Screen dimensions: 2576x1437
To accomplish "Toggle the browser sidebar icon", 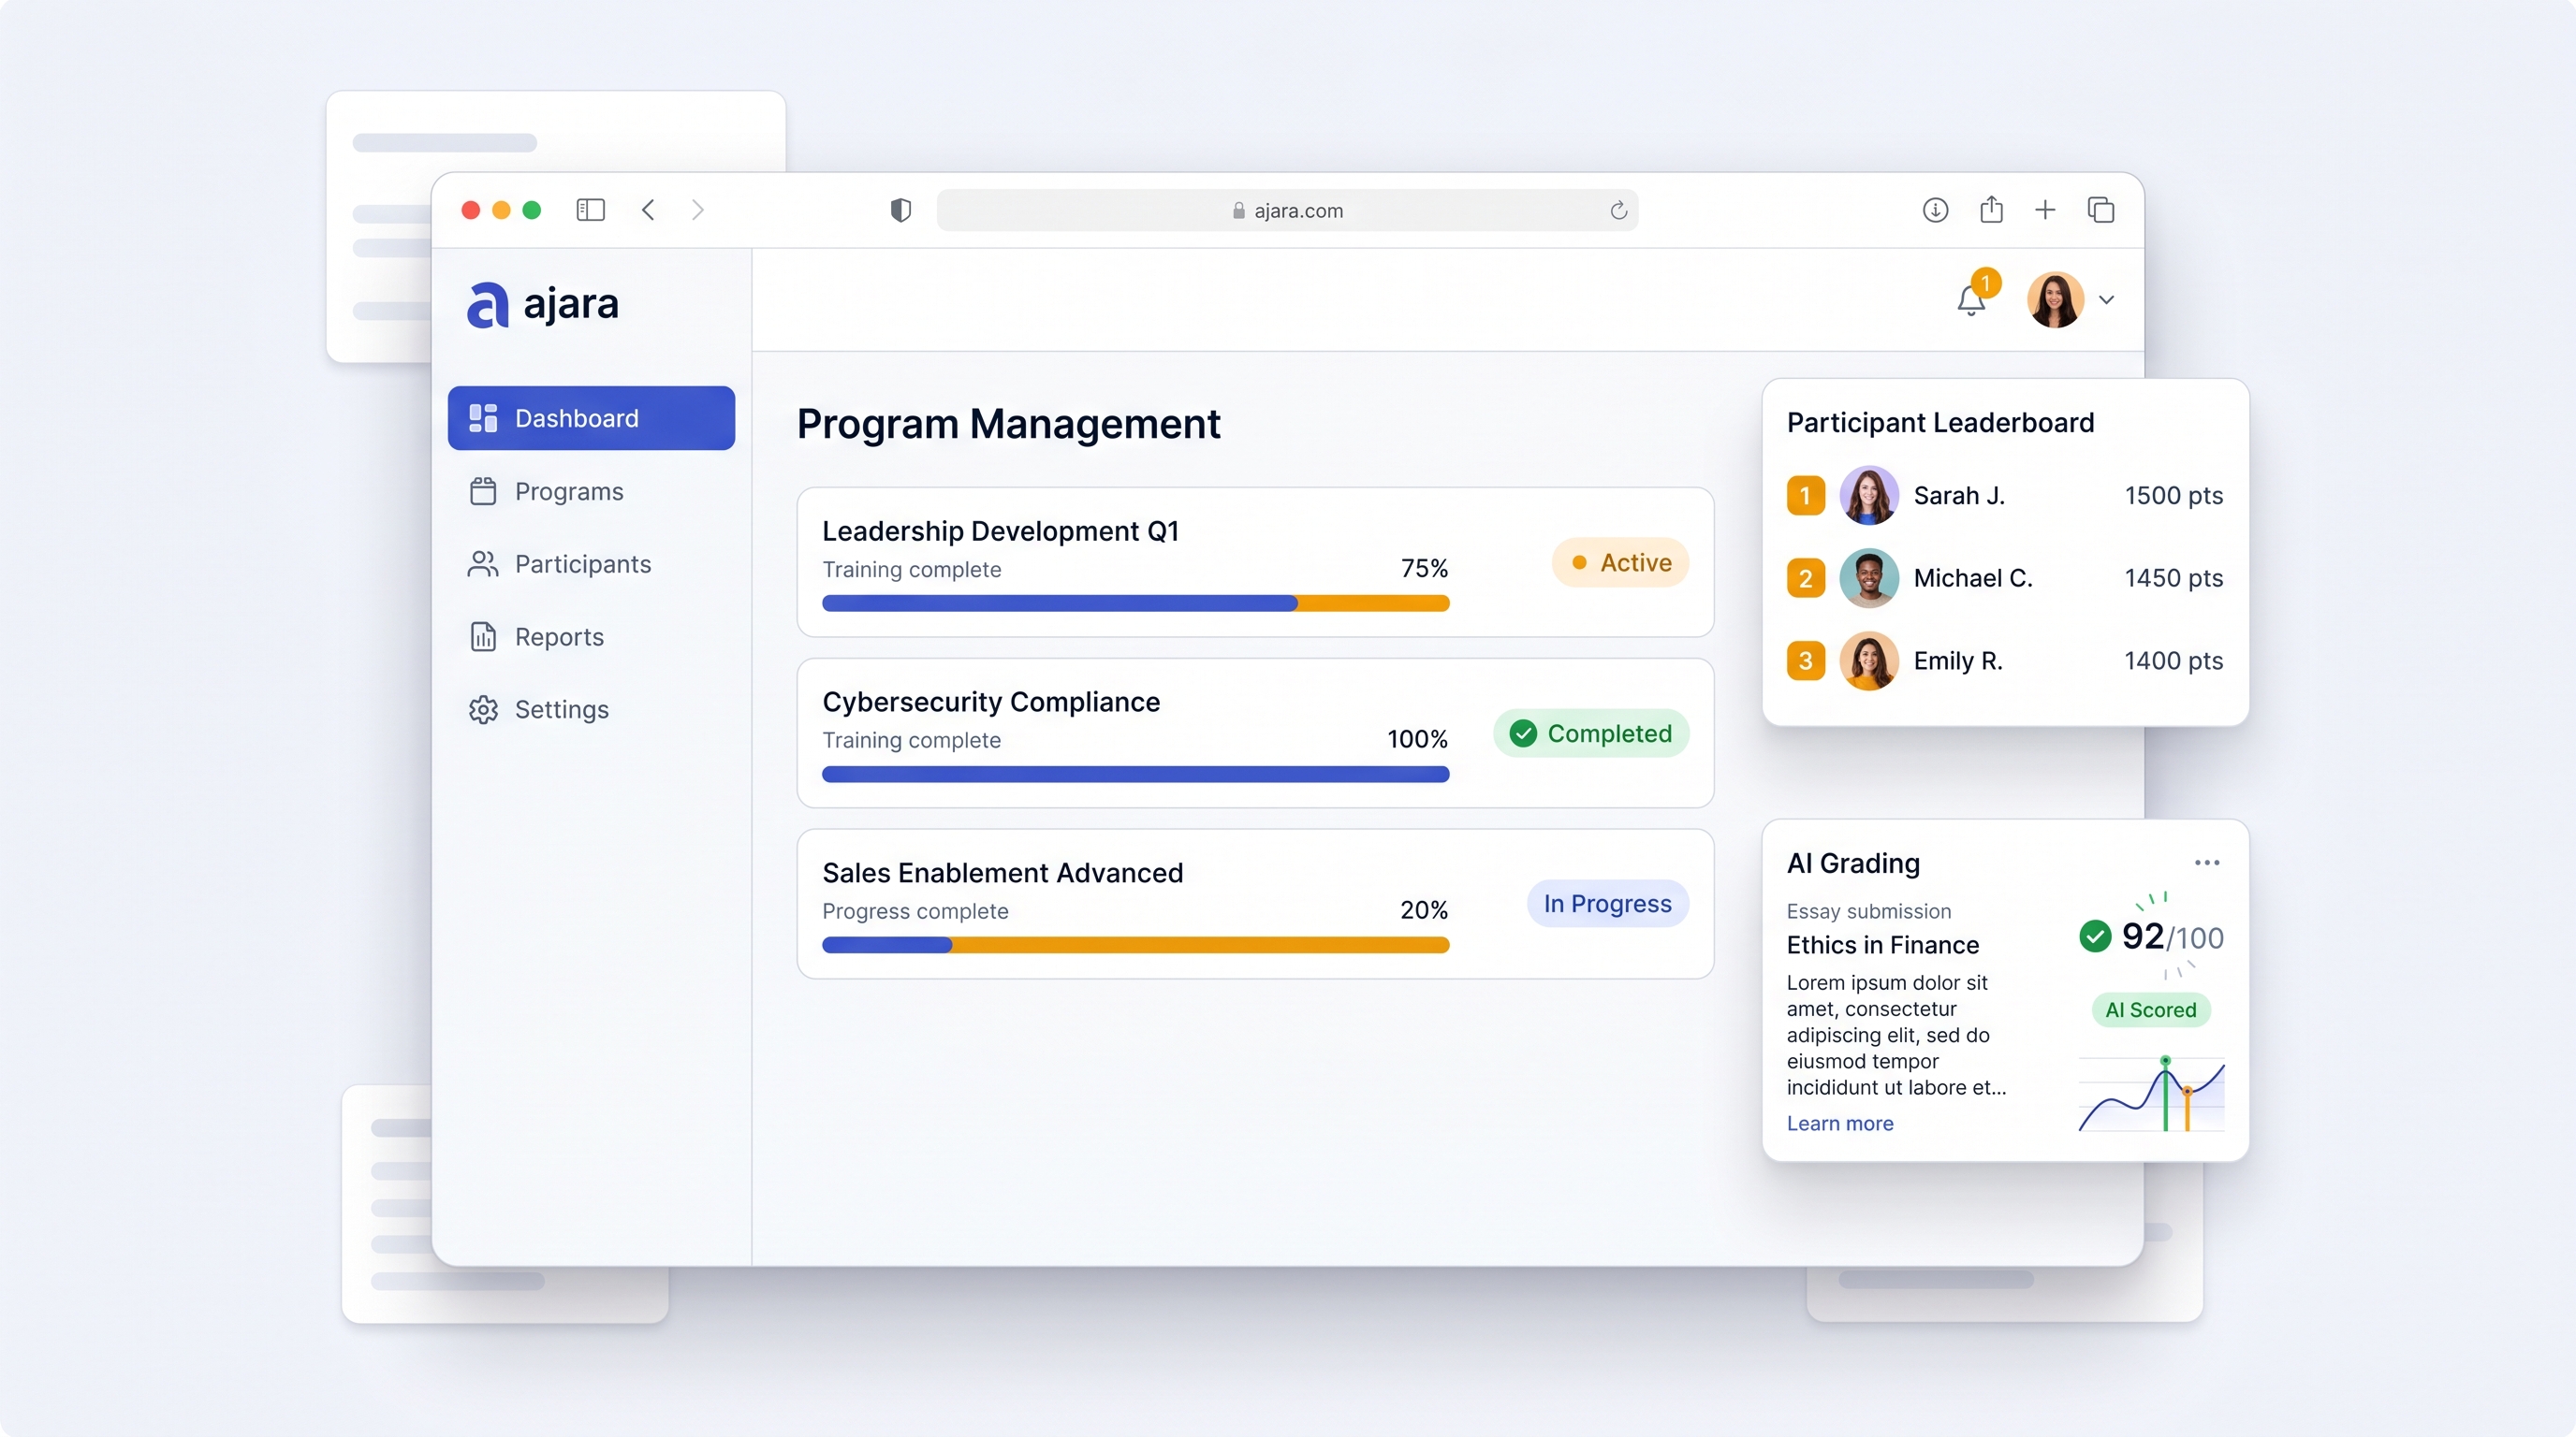I will (590, 210).
